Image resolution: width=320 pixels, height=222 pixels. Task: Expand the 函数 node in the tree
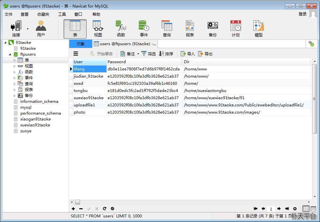[x=14, y=72]
